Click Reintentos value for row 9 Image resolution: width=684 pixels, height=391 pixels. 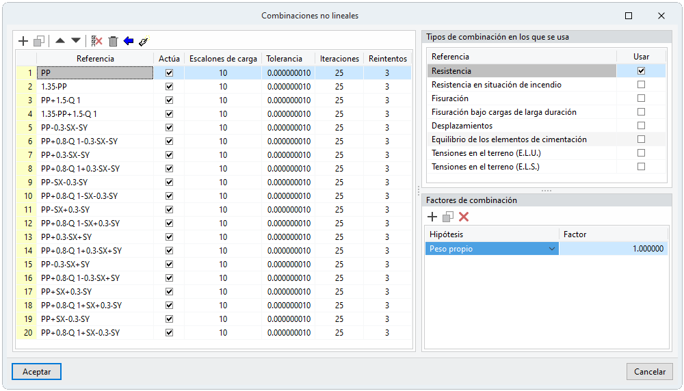click(x=387, y=183)
